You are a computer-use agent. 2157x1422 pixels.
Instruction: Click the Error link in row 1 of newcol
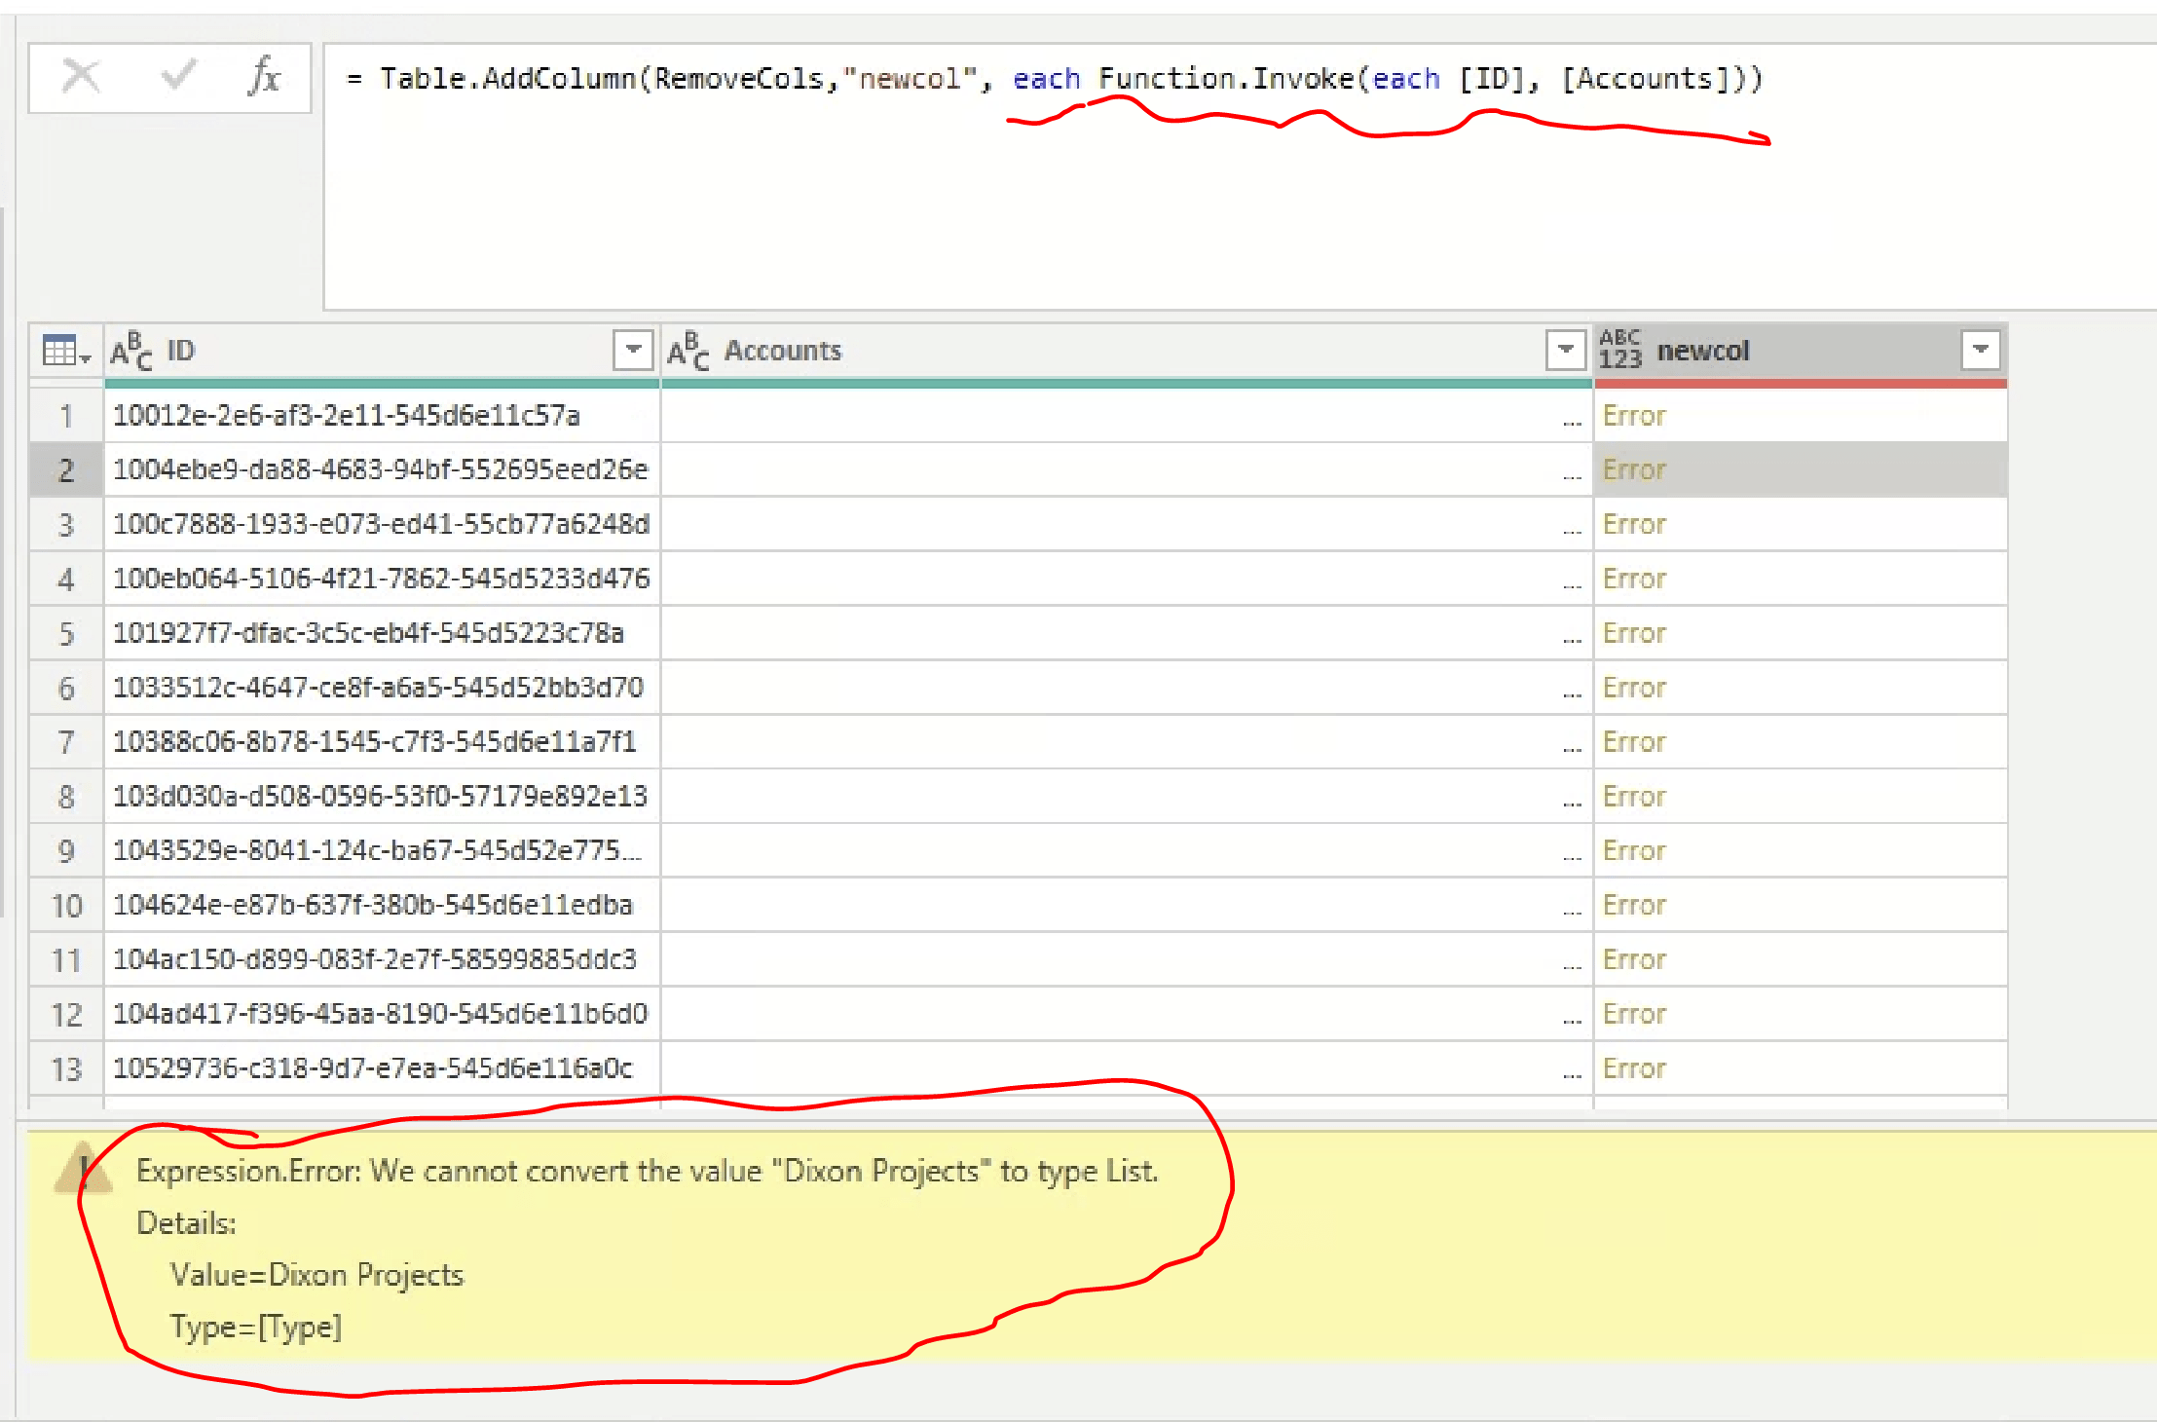(x=1634, y=415)
